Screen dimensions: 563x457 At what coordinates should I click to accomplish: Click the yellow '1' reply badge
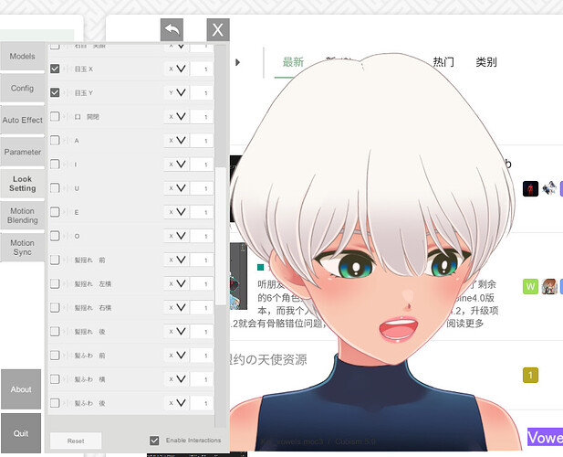pos(530,375)
